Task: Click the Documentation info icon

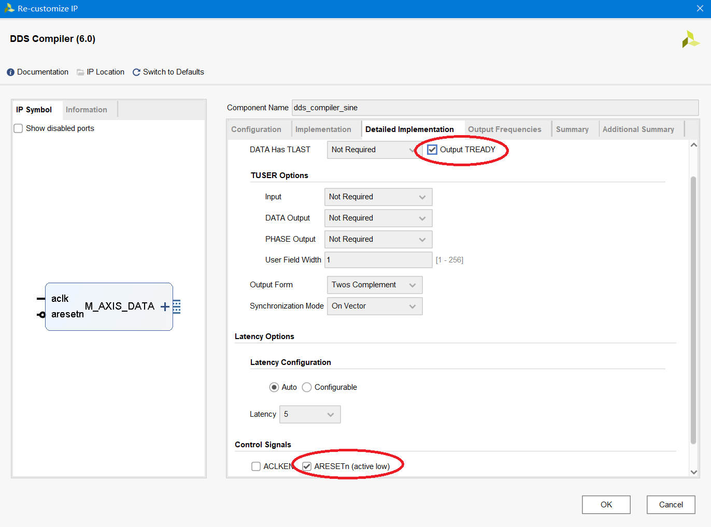Action: (x=10, y=72)
